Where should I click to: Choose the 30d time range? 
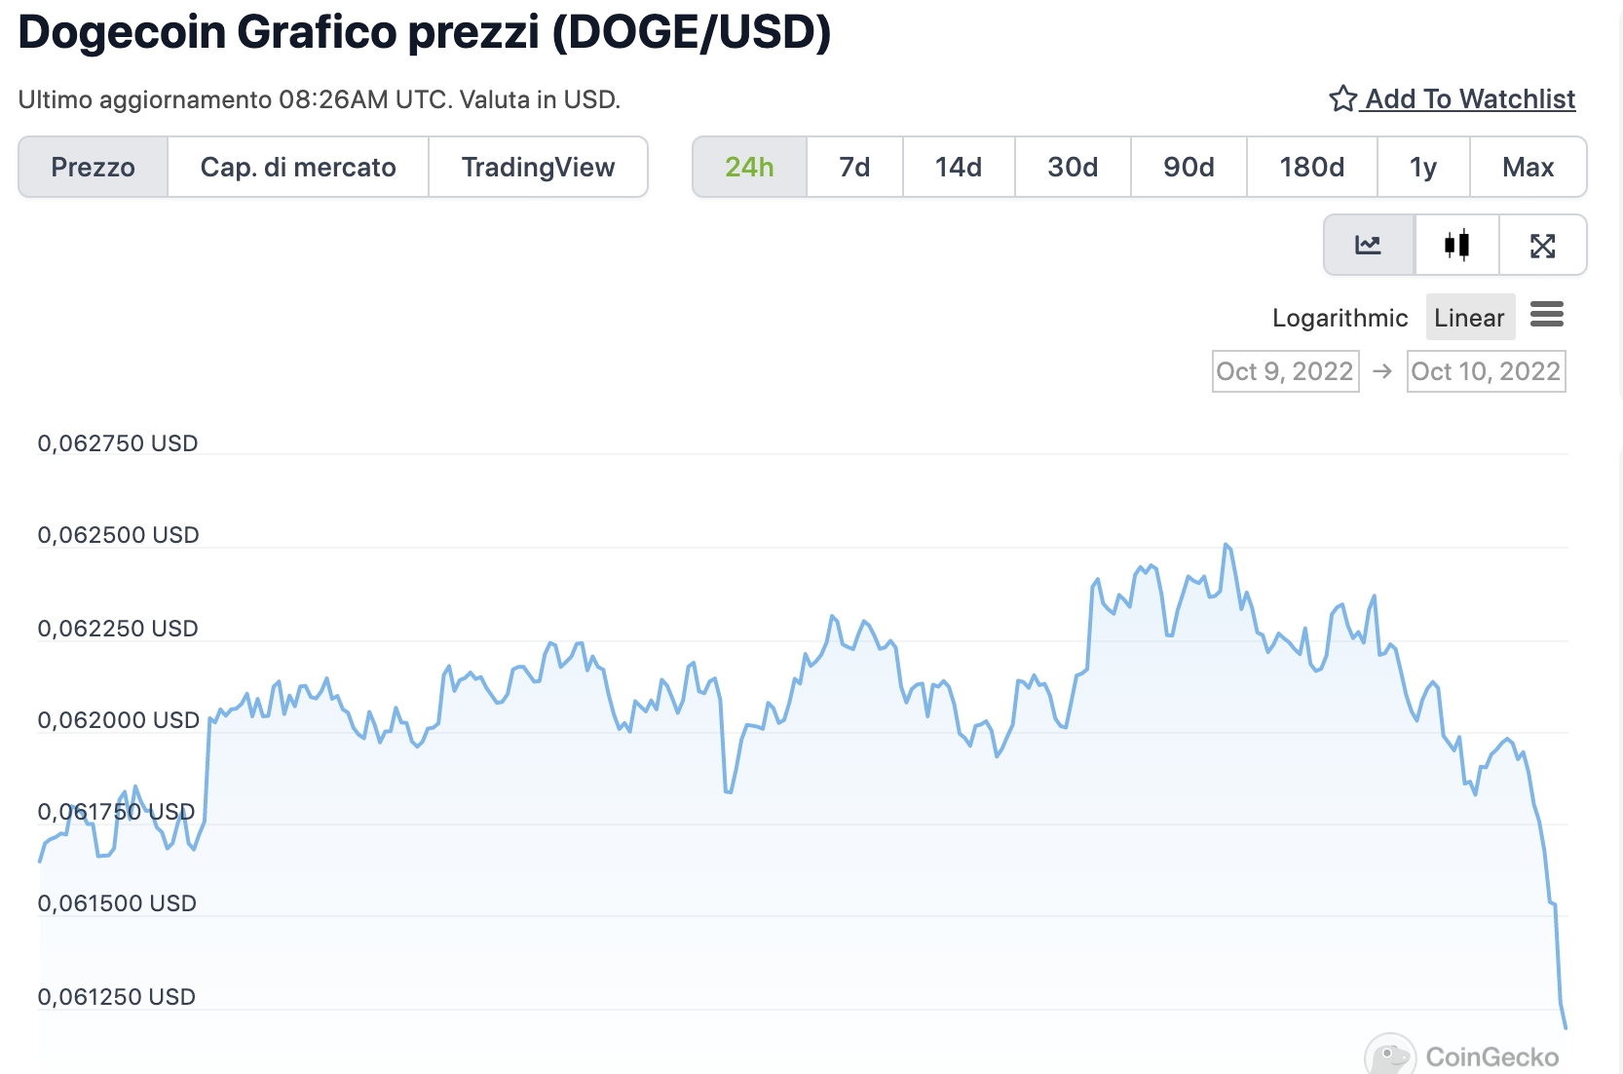pyautogui.click(x=1073, y=167)
